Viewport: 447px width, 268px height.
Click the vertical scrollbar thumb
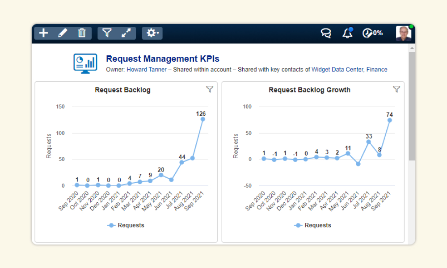coord(412,106)
